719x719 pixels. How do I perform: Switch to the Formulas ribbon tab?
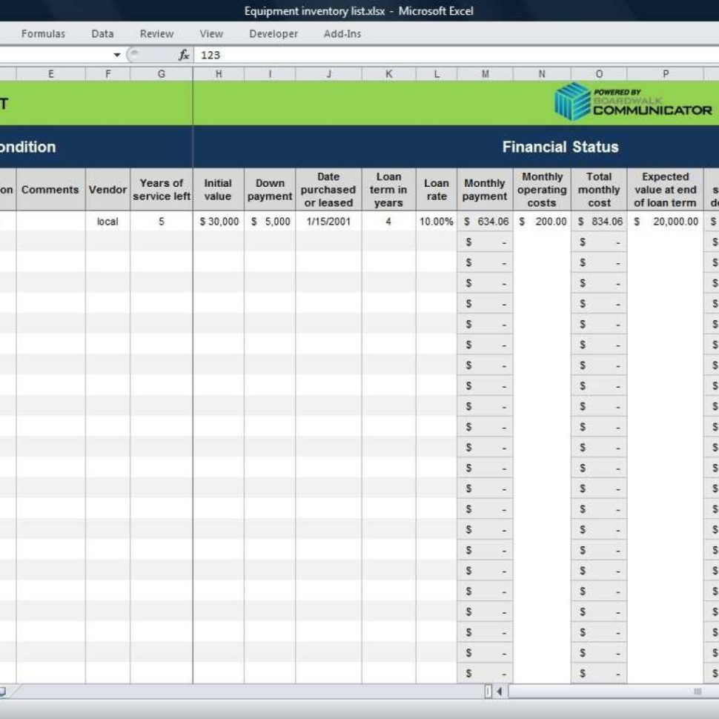pyautogui.click(x=42, y=33)
